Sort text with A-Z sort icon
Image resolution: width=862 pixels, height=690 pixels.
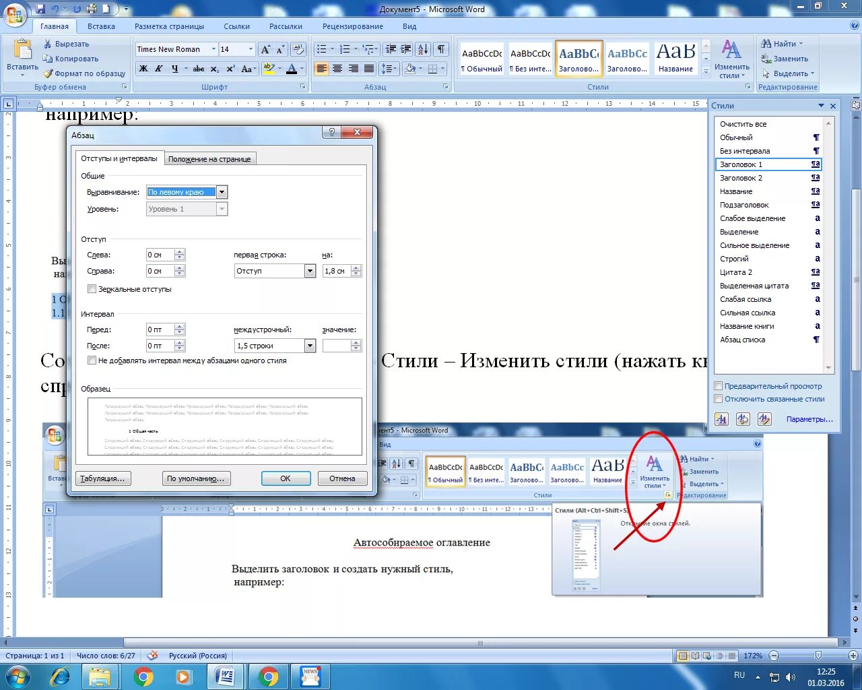tap(423, 49)
